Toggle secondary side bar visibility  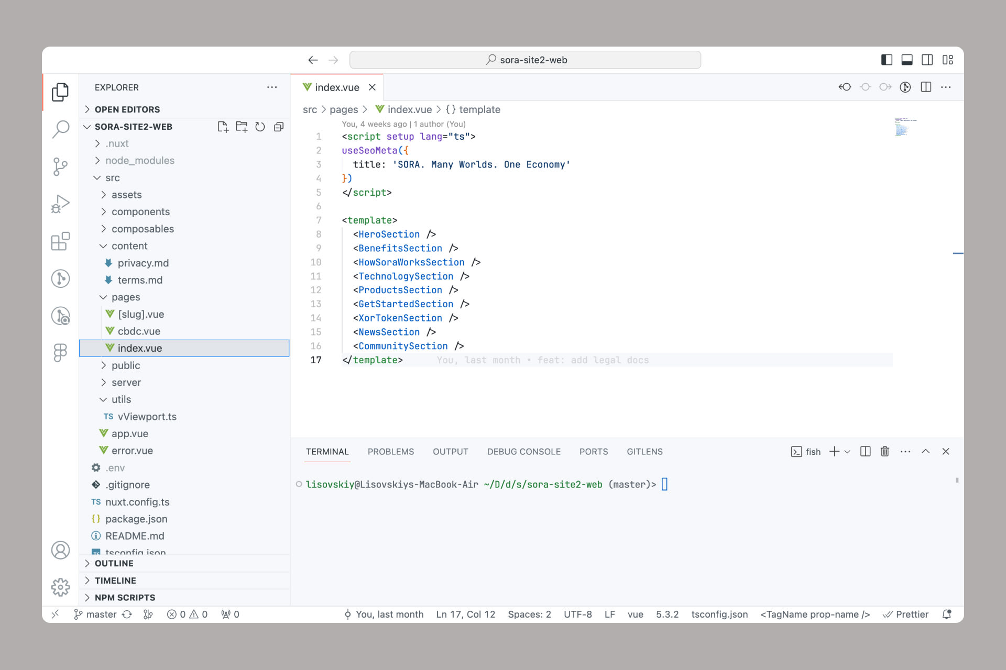click(x=927, y=60)
